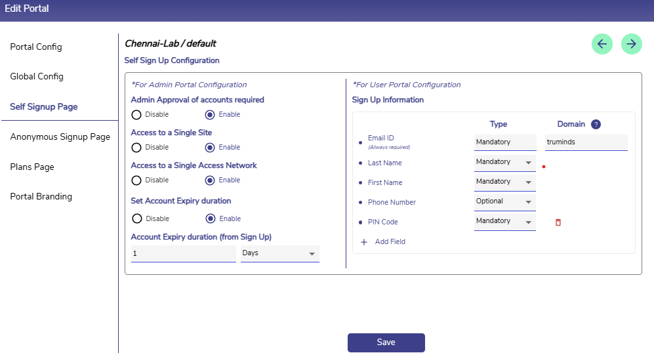654x353 pixels.
Task: Select Disable for Access to a Single Site
Action: pyautogui.click(x=136, y=148)
